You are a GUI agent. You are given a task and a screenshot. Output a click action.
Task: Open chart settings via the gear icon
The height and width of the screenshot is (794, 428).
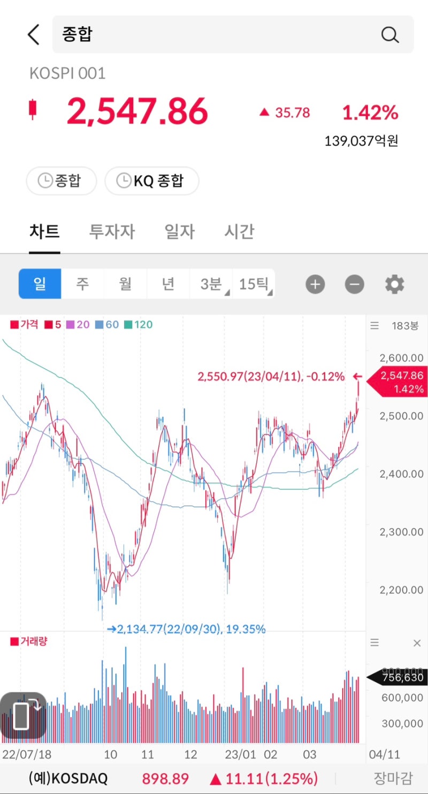pyautogui.click(x=394, y=284)
